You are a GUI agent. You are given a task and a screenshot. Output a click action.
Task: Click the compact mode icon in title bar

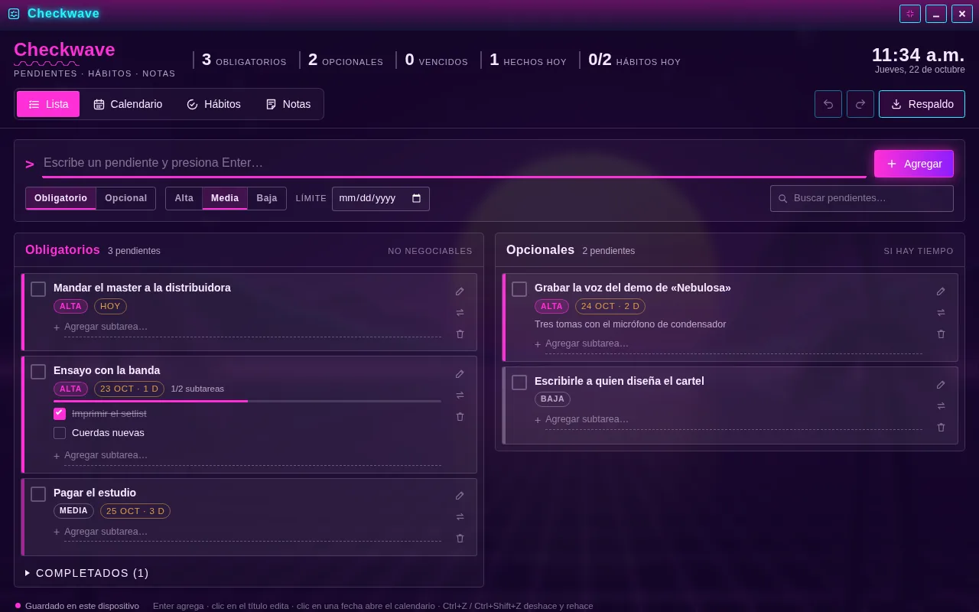910,14
